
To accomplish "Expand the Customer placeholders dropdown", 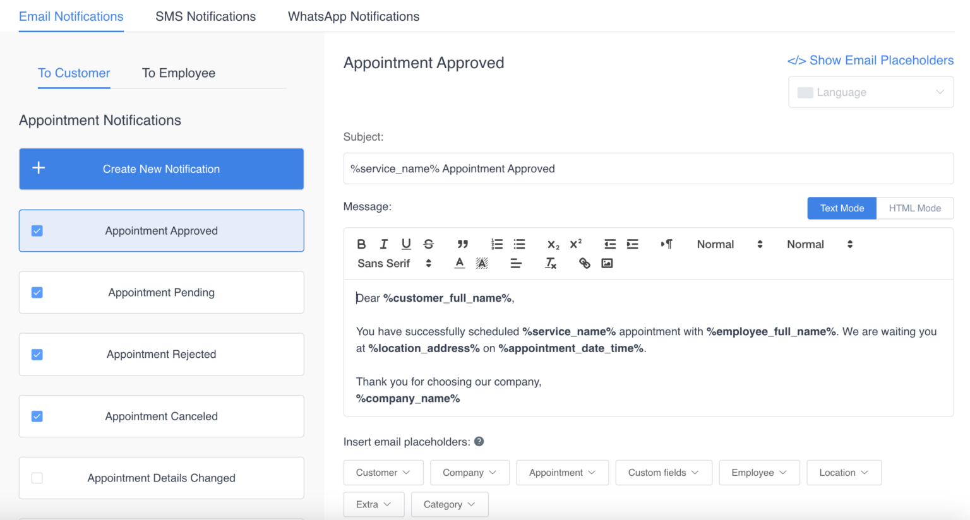I will tap(383, 472).
